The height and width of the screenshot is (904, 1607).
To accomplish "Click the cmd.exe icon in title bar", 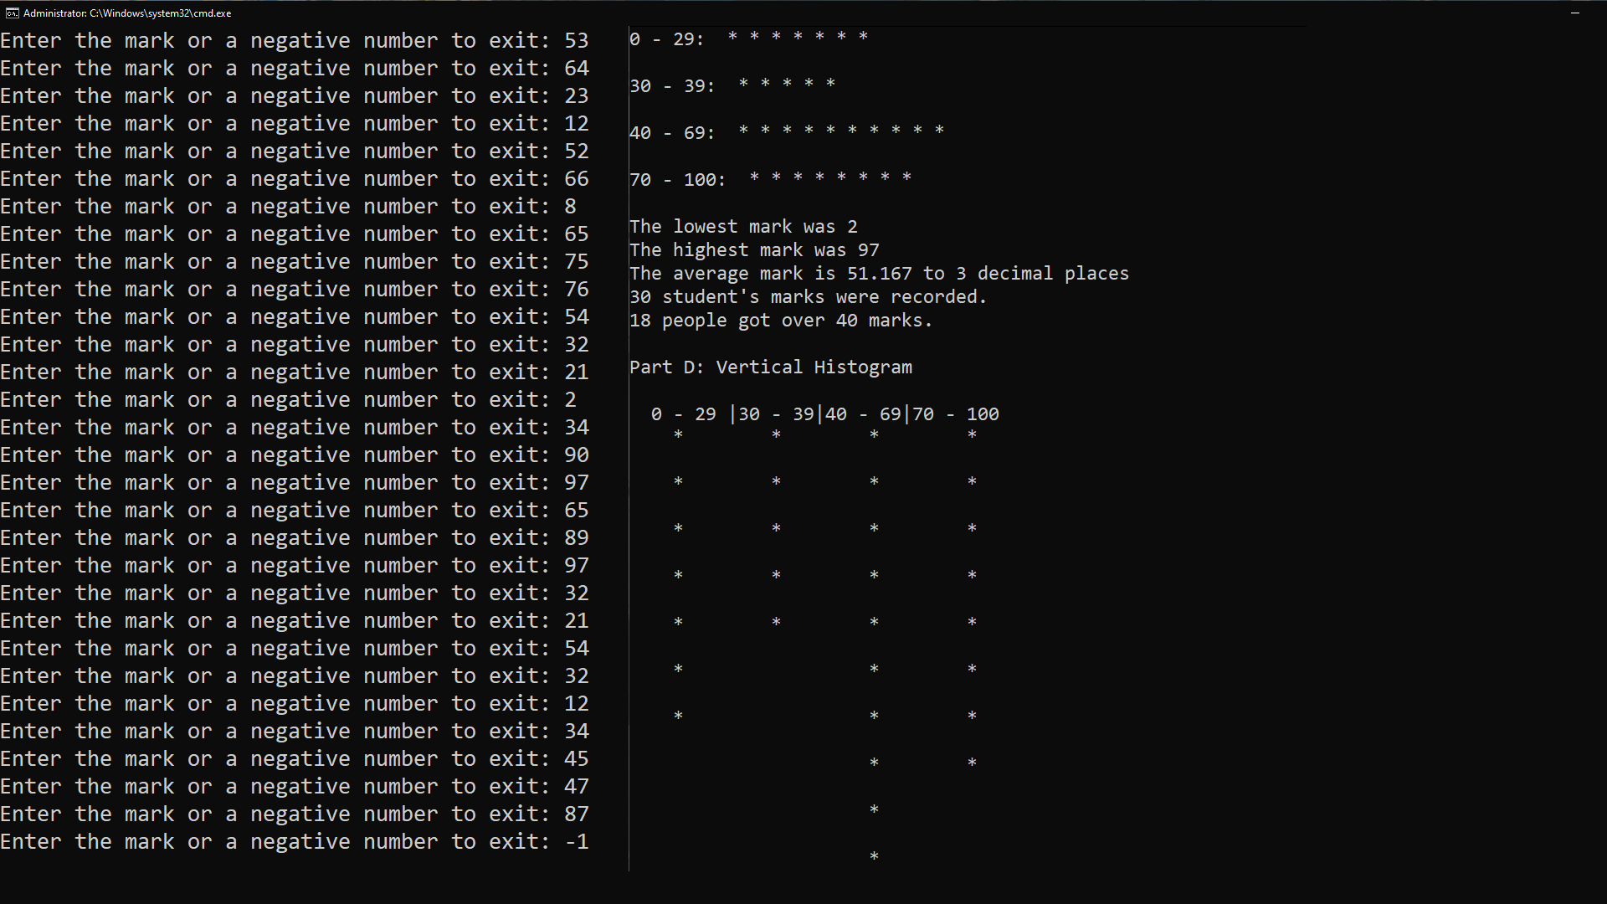I will 12,13.
